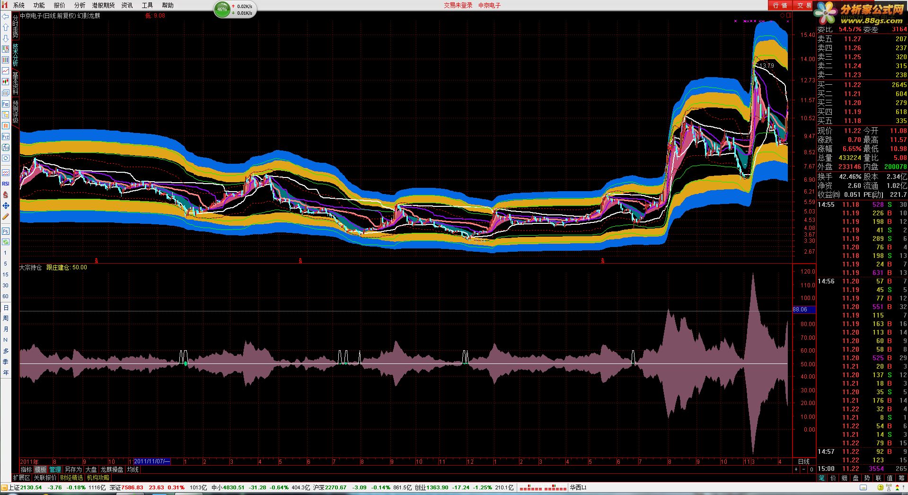Open the 报价 menu
Image resolution: width=908 pixels, height=495 pixels.
pos(60,5)
